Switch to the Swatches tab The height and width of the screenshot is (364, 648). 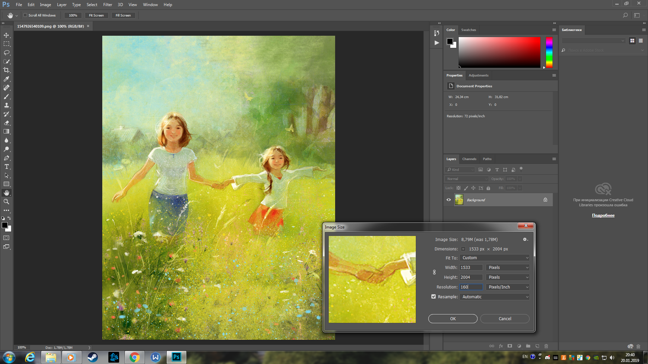click(468, 30)
